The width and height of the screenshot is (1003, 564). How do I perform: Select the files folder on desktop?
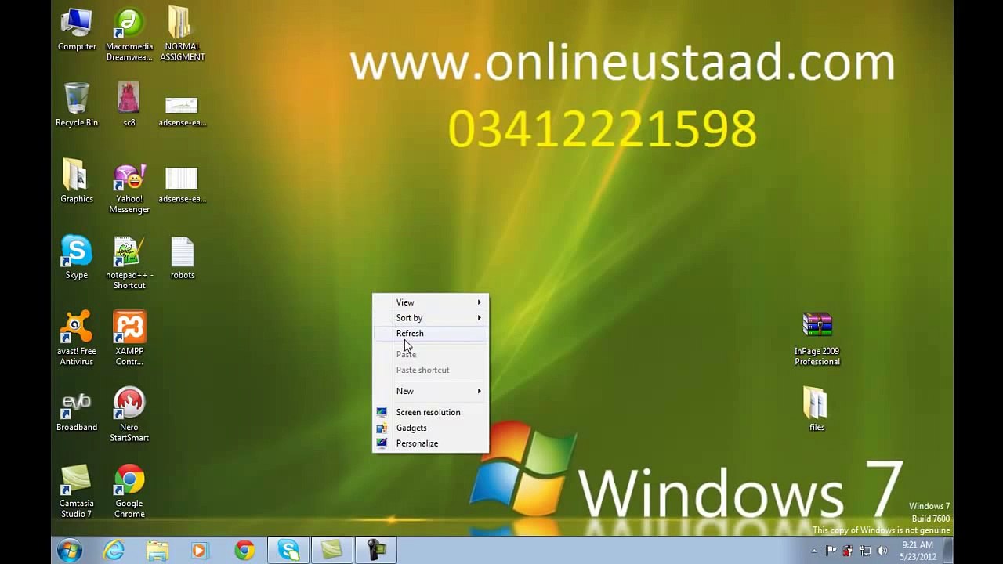click(817, 409)
